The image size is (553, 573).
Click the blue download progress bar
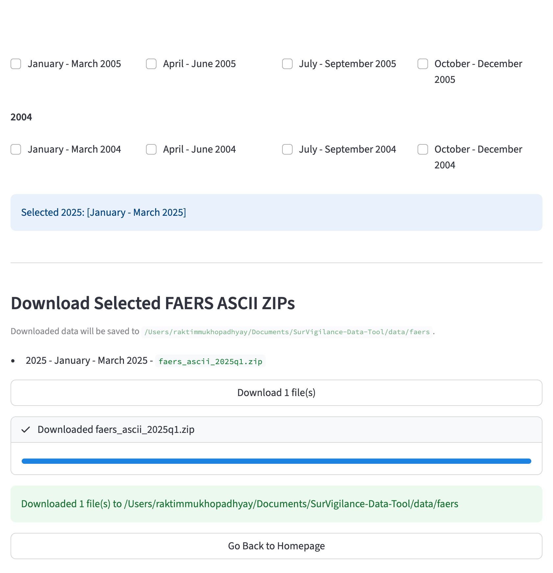(276, 461)
